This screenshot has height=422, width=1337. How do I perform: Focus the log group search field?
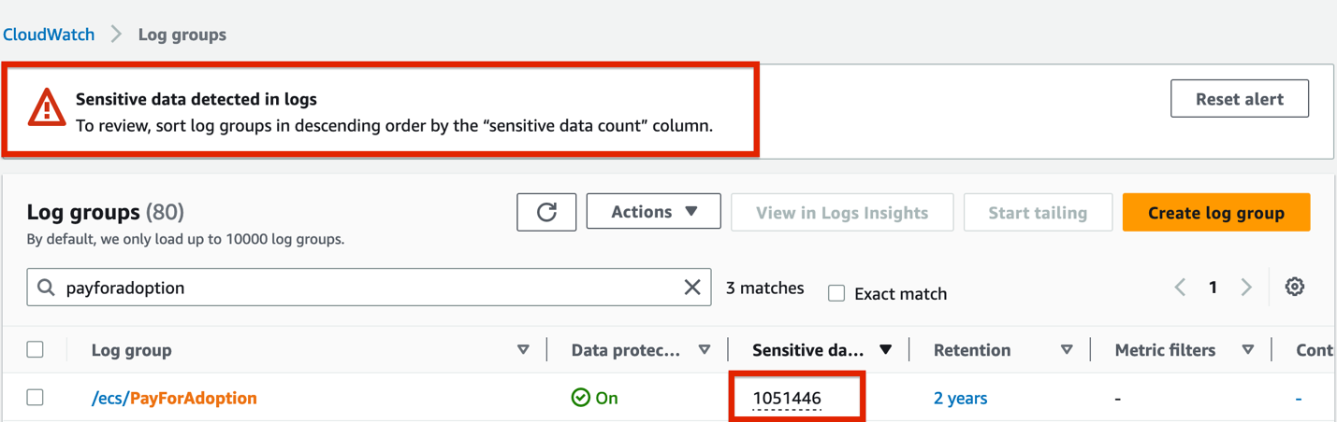tap(369, 288)
